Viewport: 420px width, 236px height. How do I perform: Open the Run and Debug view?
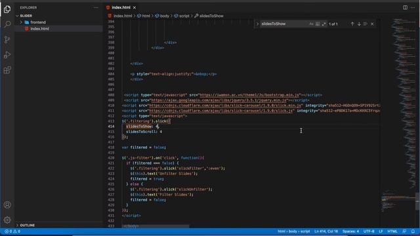point(7,55)
